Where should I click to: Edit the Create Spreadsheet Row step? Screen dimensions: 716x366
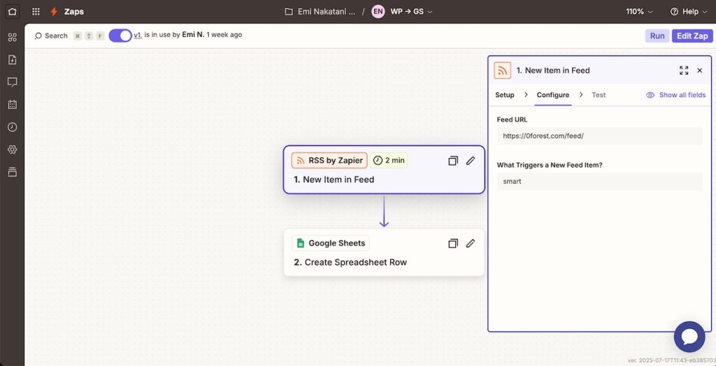[x=471, y=243]
